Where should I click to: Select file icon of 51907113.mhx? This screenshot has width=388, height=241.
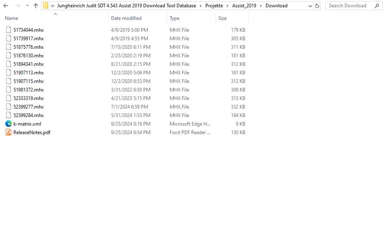pyautogui.click(x=9, y=72)
